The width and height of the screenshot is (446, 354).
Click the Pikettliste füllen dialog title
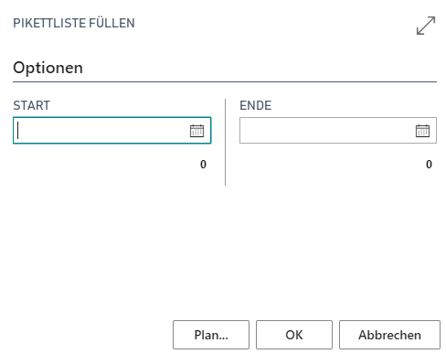(x=74, y=23)
